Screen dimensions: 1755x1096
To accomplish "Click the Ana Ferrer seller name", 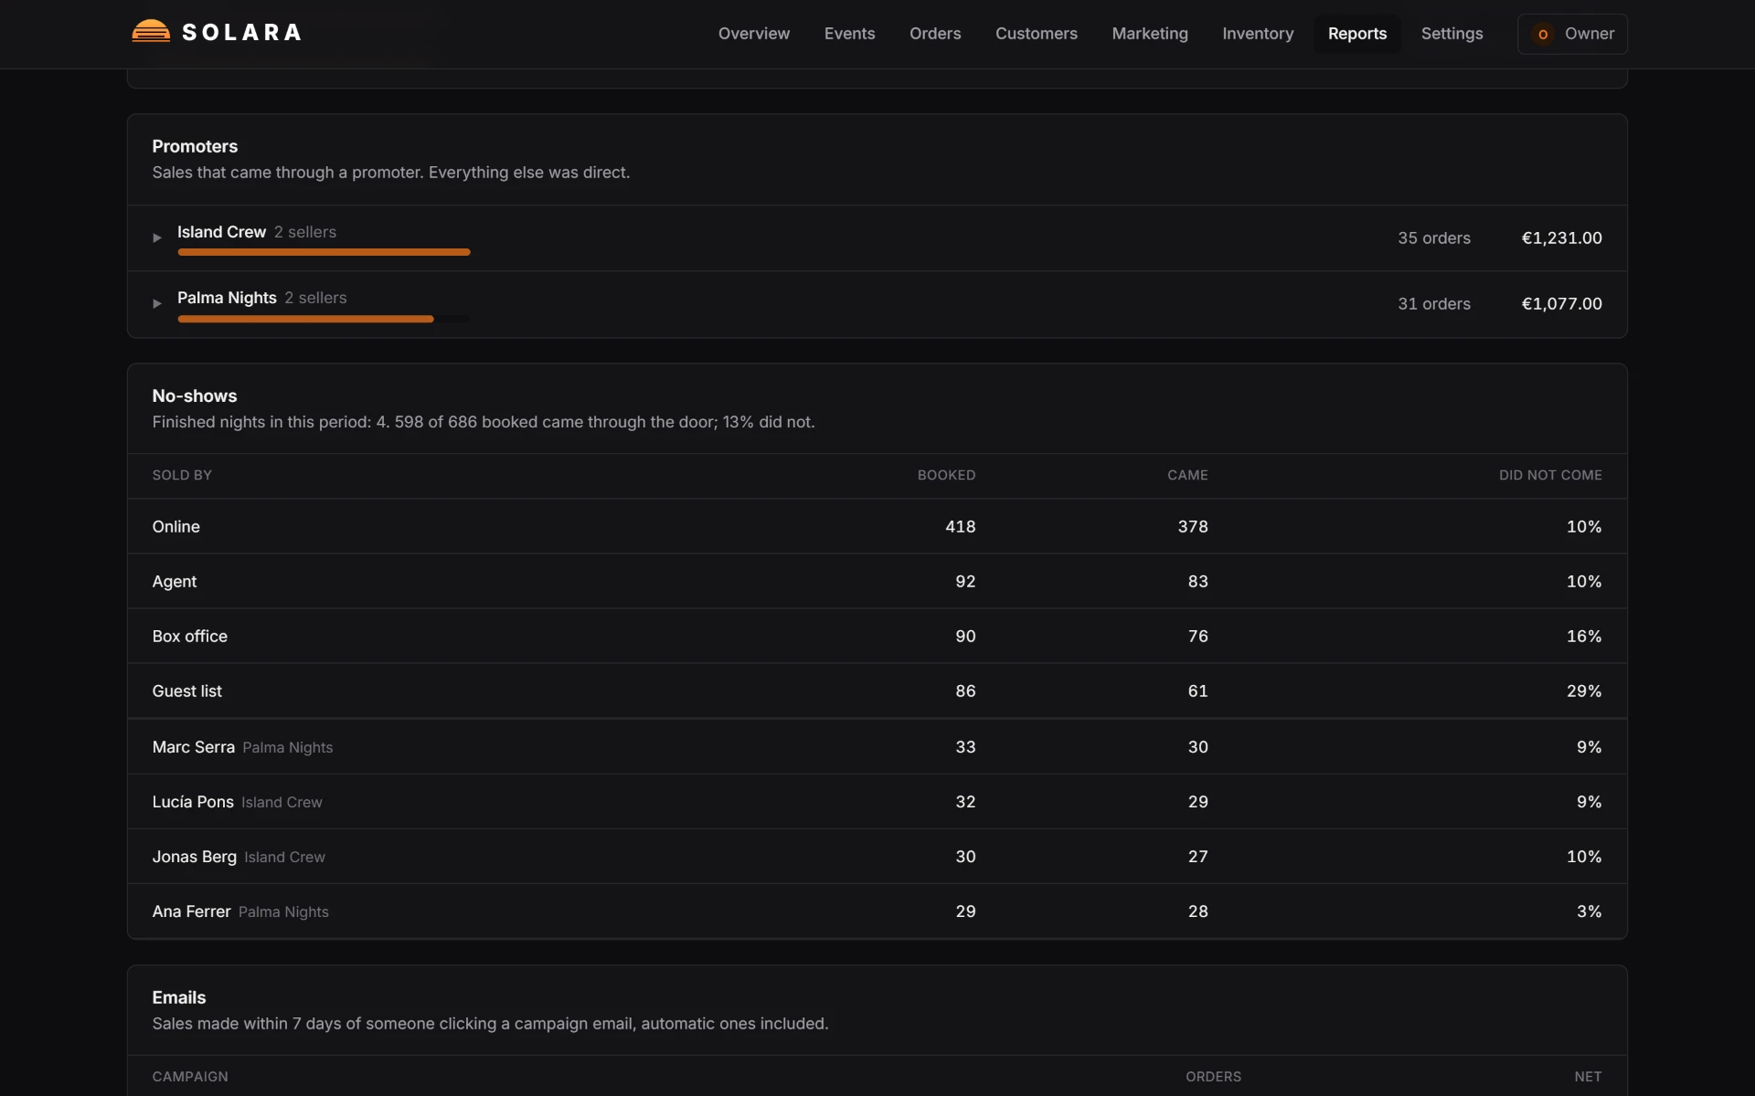I will click(191, 911).
